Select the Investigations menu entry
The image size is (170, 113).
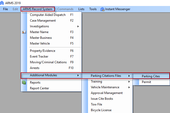[51, 26]
